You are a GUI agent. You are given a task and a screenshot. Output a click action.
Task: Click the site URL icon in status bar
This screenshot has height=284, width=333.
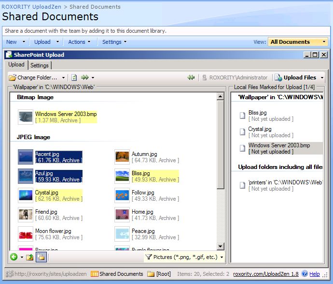point(10,274)
